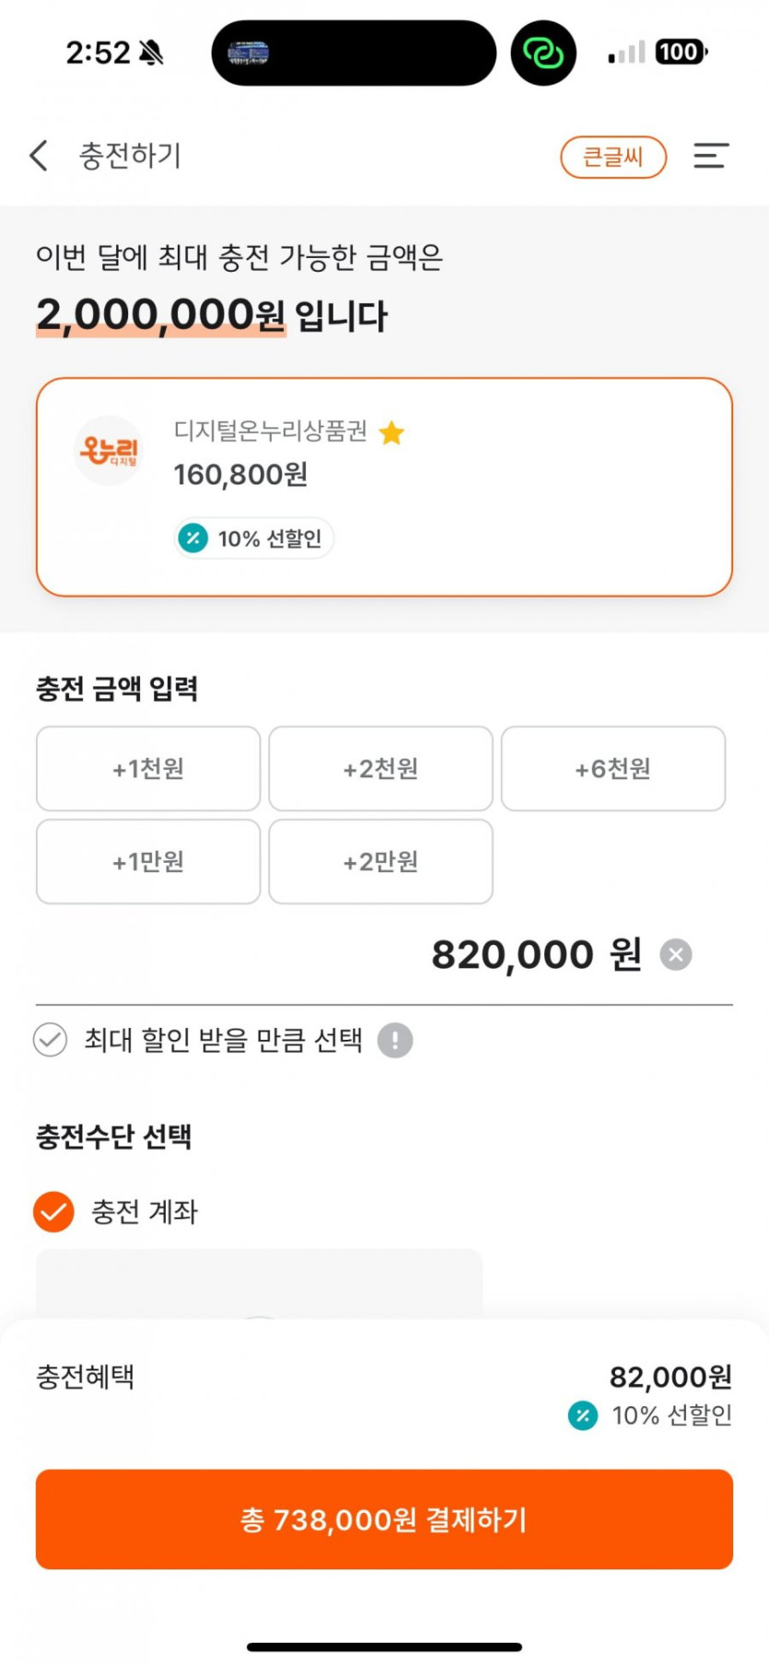769x1666 pixels.
Task: Tap the green link icon in status bar
Action: point(543,53)
